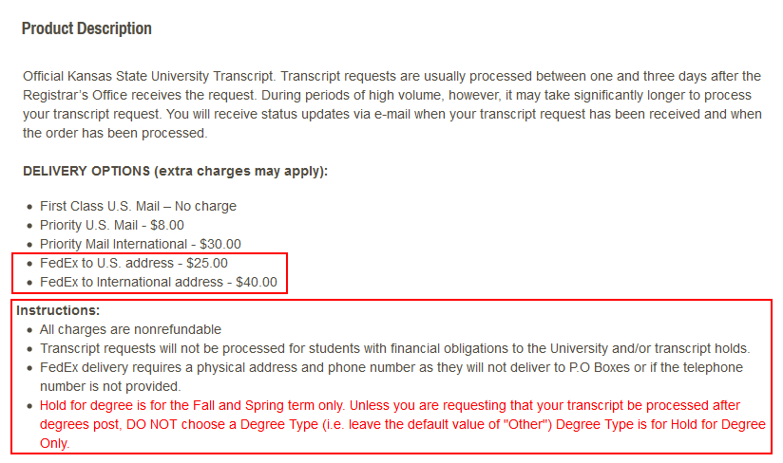Viewport: 783px width, 463px height.
Task: Click the FedEx physical address requirement text
Action: [391, 377]
